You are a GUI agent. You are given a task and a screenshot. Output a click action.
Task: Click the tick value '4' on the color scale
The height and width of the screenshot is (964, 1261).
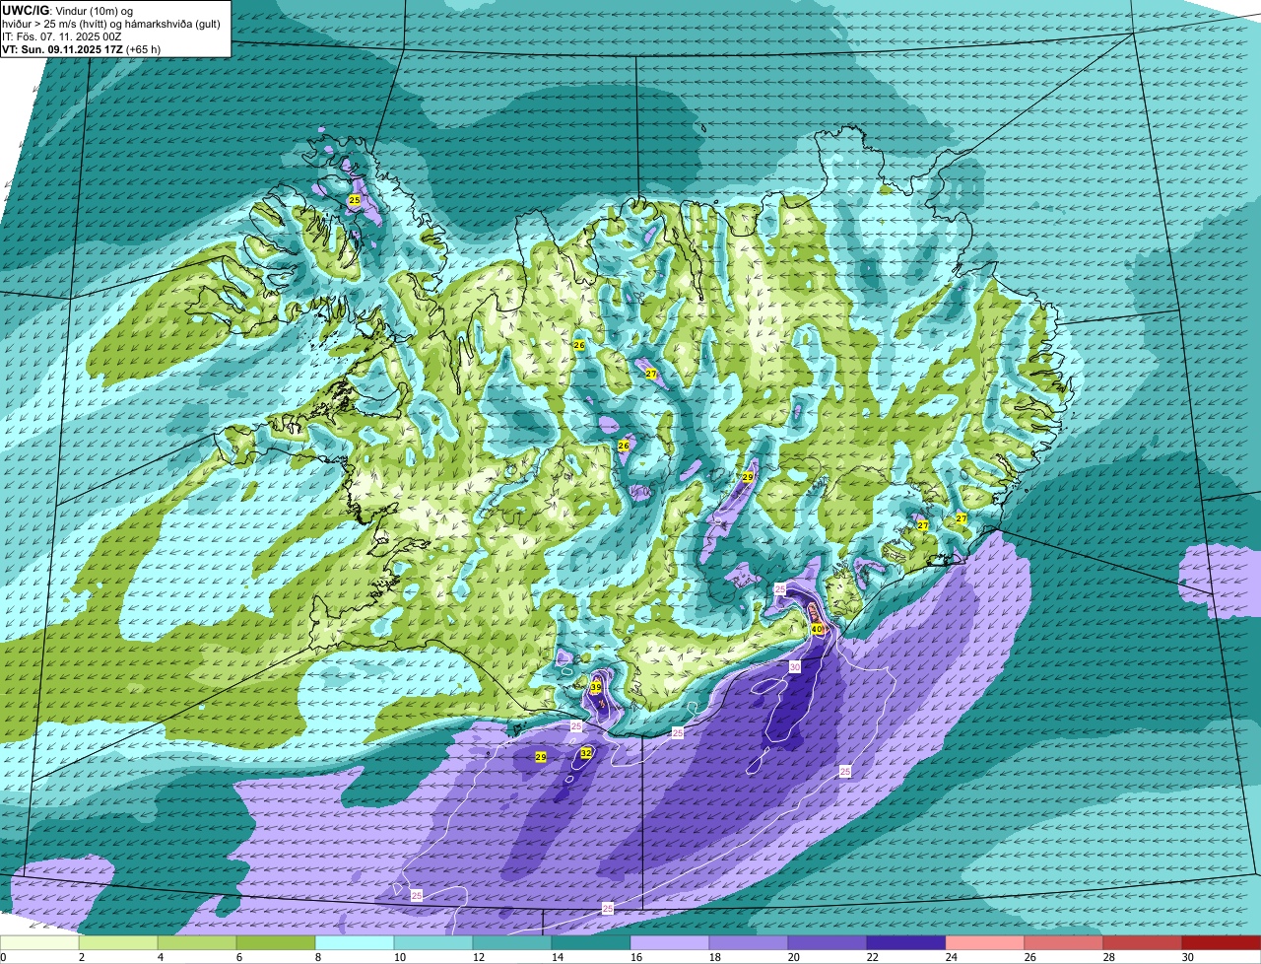(160, 957)
